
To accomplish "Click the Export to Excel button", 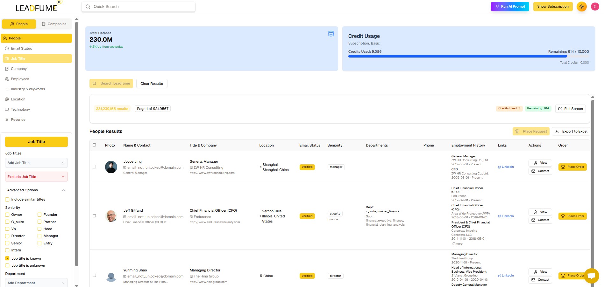I will pyautogui.click(x=571, y=131).
